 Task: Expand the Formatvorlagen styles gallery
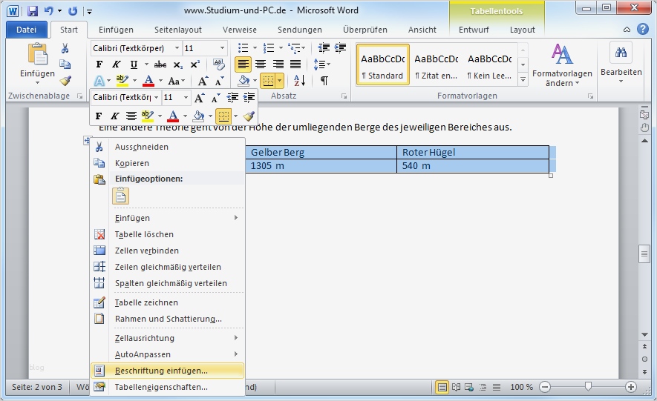click(x=523, y=79)
